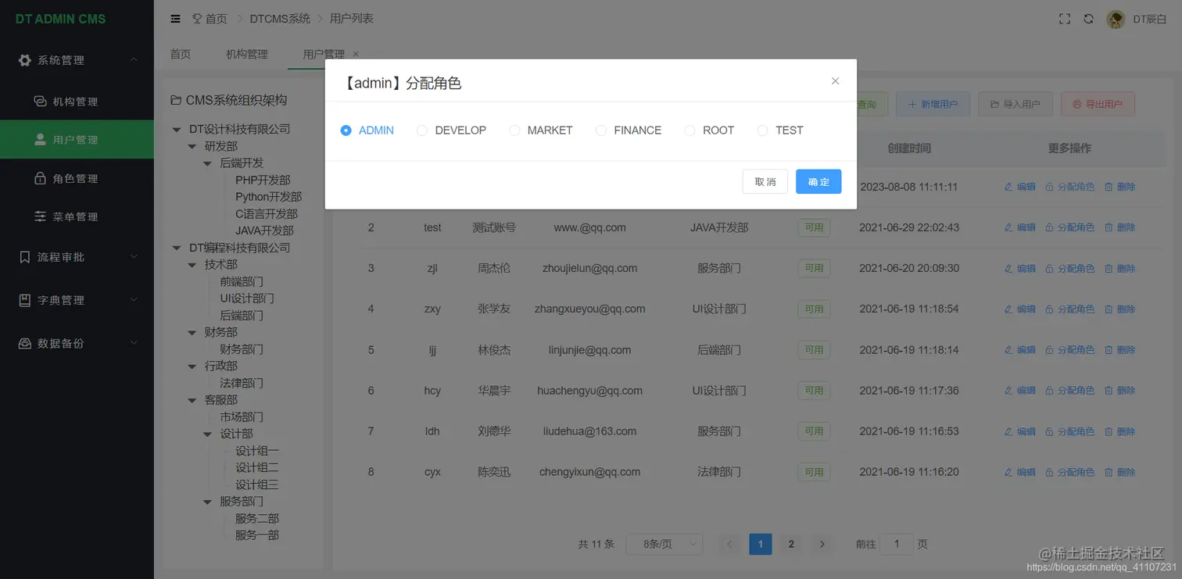Click the DT辰白 user avatar
This screenshot has width=1182, height=579.
click(1116, 18)
